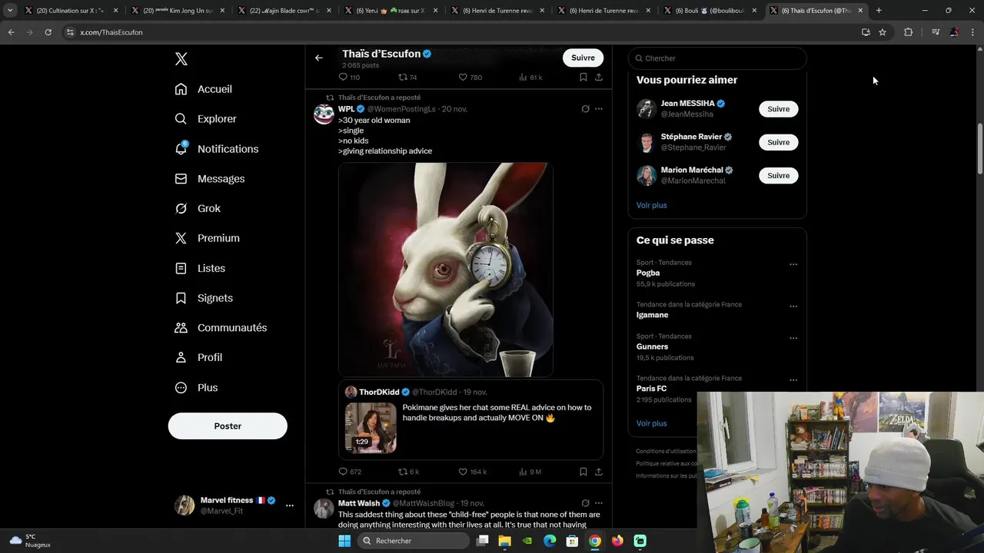Follow Jean MESSIHA
The height and width of the screenshot is (553, 984).
tap(778, 109)
